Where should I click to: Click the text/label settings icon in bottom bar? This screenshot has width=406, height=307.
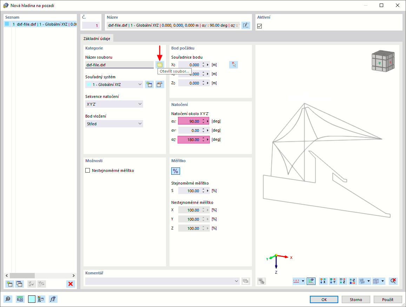(41, 299)
